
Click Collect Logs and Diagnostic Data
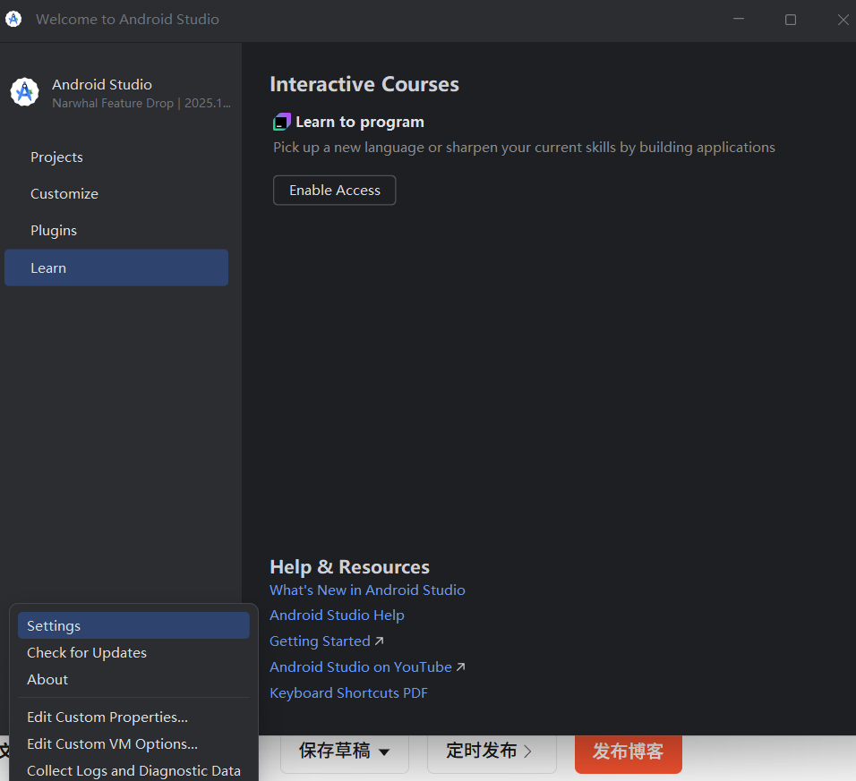tap(133, 770)
